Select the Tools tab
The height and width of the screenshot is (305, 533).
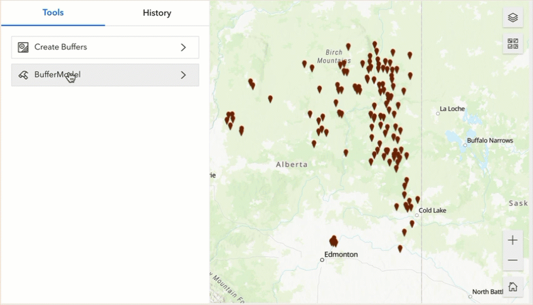tap(53, 13)
